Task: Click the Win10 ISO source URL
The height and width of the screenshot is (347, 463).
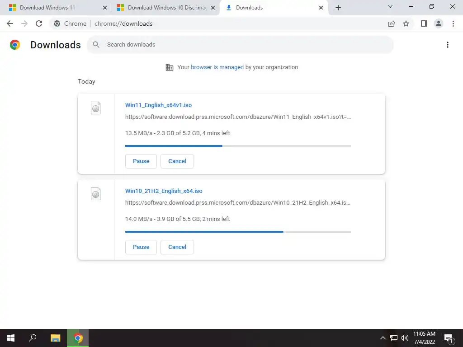Action: click(x=238, y=203)
